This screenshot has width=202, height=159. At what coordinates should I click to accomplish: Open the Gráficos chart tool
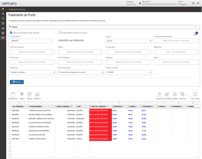(37, 94)
